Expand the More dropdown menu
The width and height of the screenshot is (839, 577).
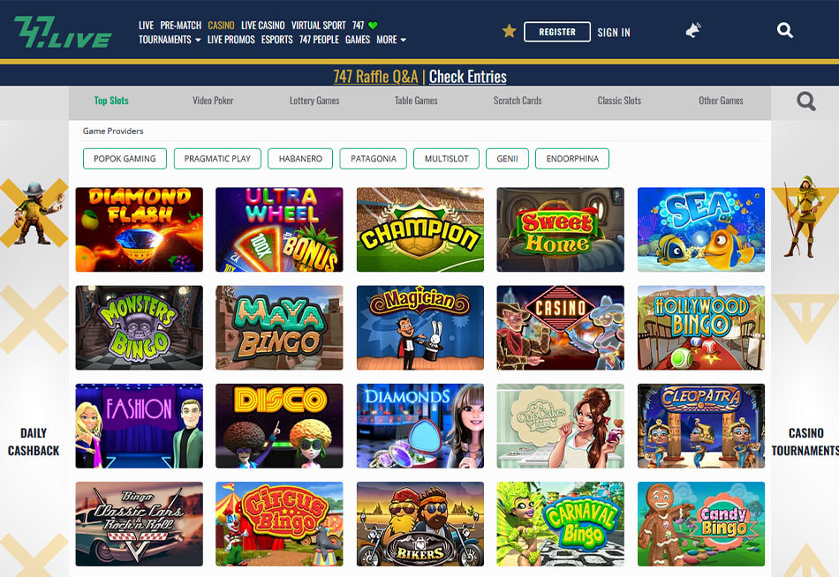tap(391, 40)
